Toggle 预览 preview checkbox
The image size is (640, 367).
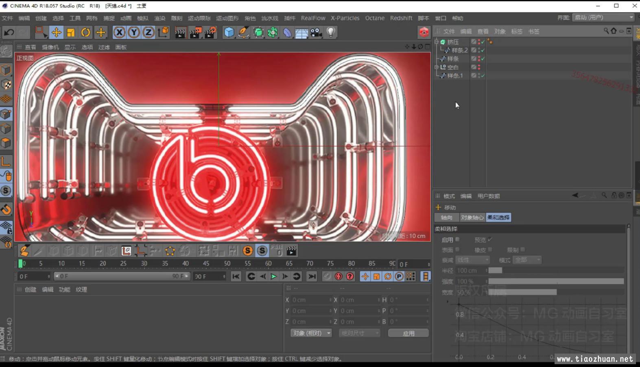click(x=490, y=239)
